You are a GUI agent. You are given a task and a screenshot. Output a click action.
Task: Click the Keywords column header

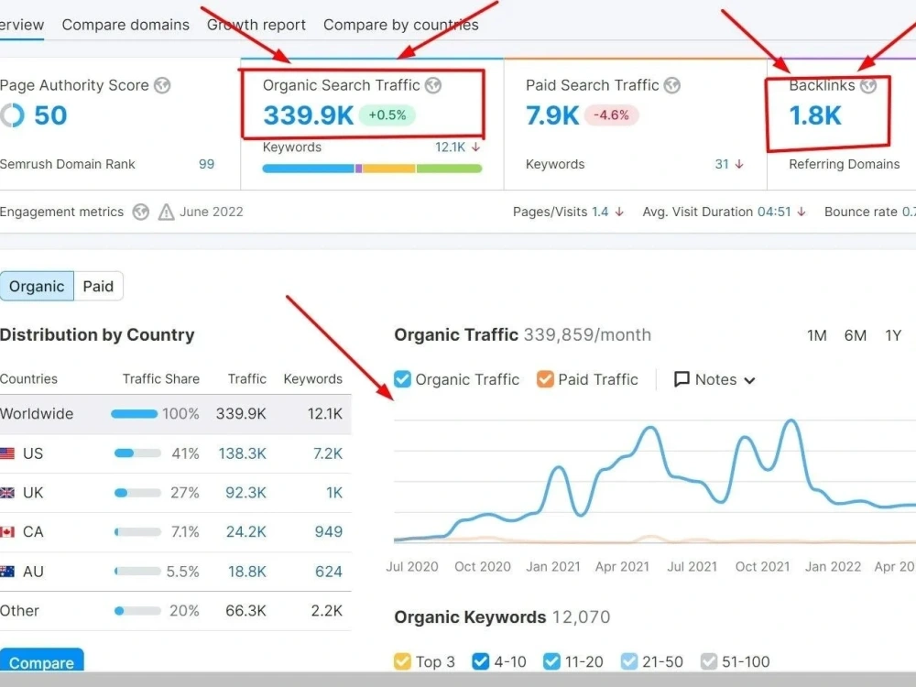click(x=312, y=378)
